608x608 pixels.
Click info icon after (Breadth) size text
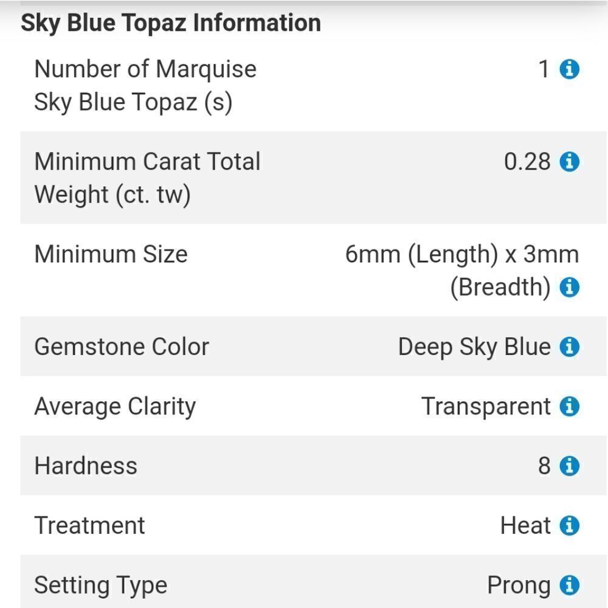point(569,288)
